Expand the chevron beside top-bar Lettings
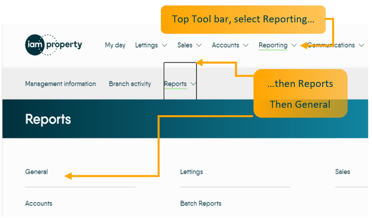The width and height of the screenshot is (372, 218). click(165, 45)
